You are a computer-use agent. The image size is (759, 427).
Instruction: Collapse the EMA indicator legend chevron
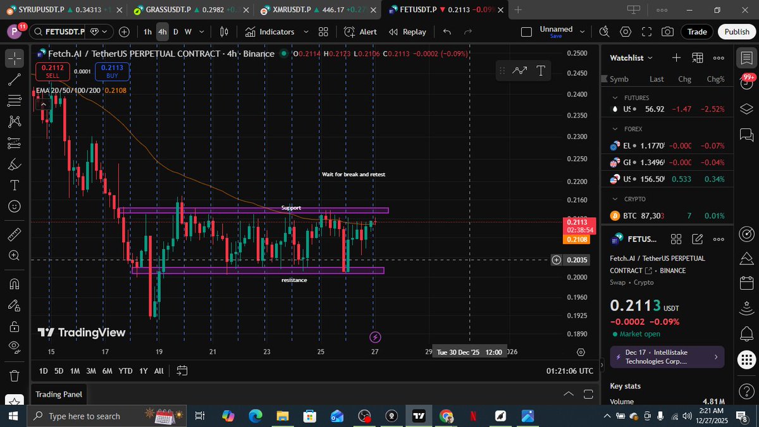tap(42, 104)
